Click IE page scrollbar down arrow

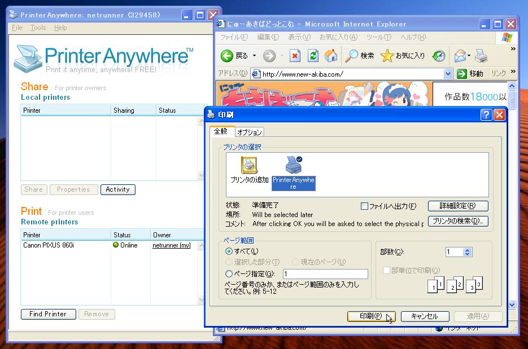(x=512, y=304)
